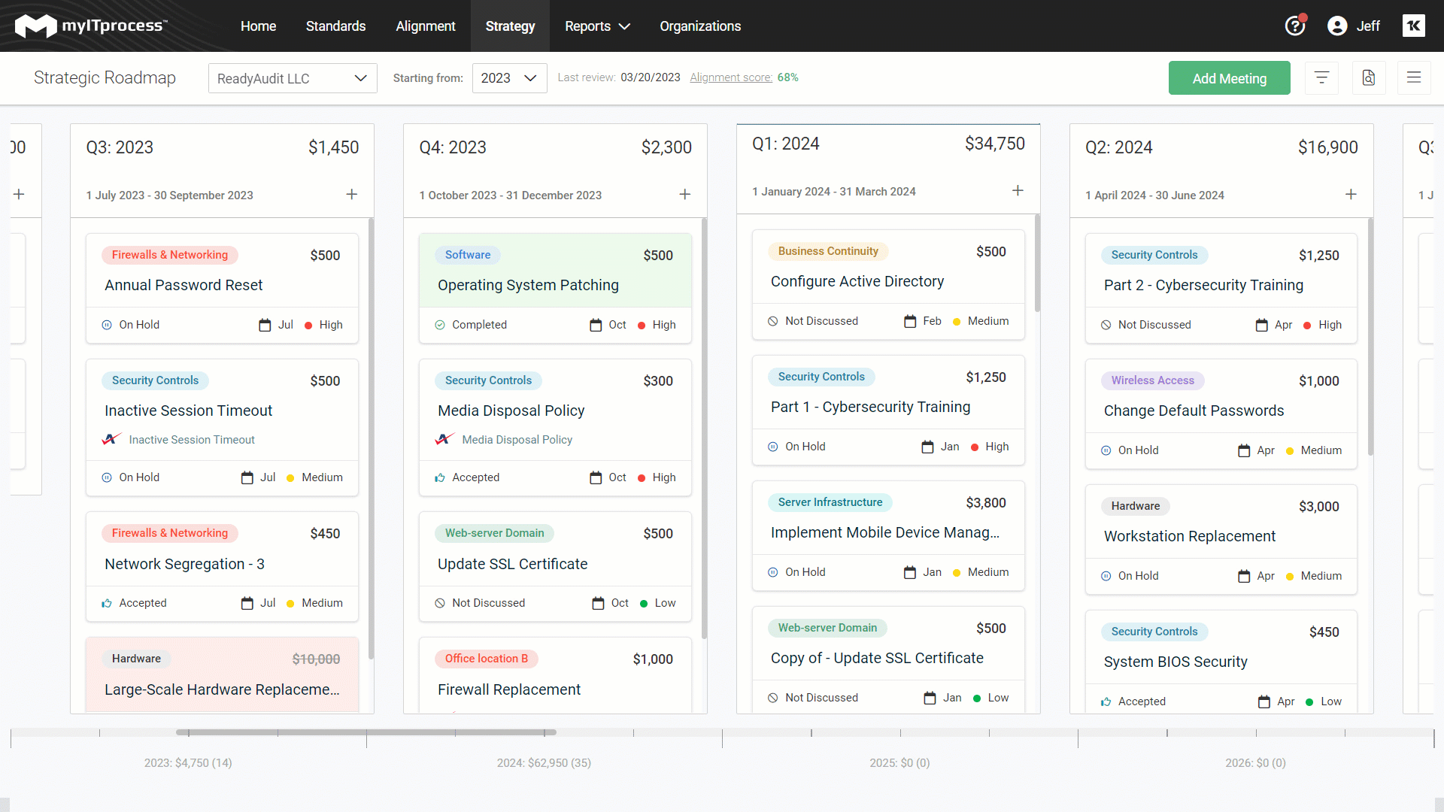1444x812 pixels.
Task: Open the Firewall Replacement initiative
Action: [509, 689]
